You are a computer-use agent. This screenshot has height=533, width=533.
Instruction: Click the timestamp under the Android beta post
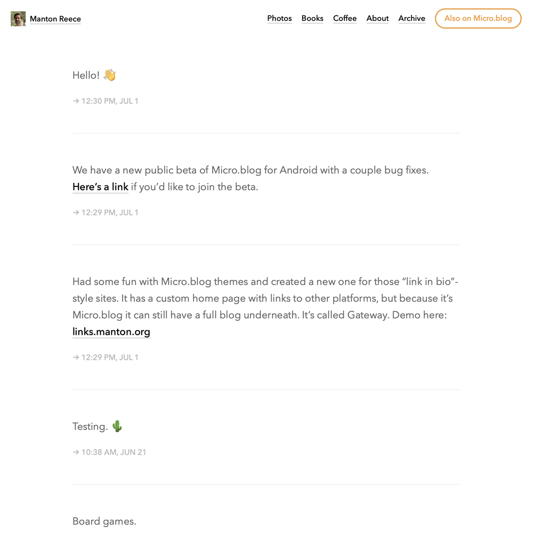point(110,213)
